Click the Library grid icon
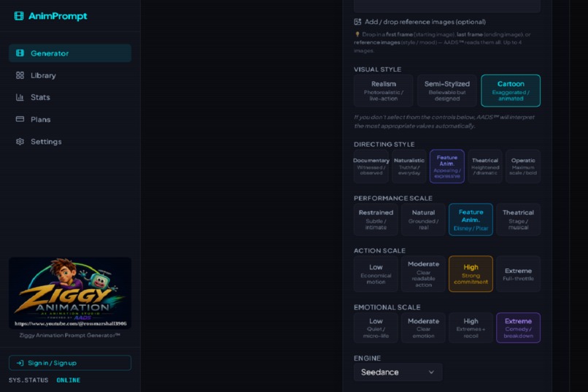Image resolution: width=588 pixels, height=392 pixels. pos(20,75)
